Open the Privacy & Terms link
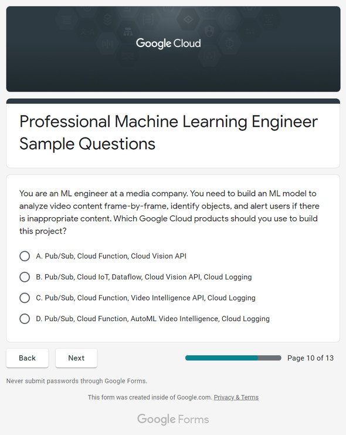346x435 pixels. point(236,397)
